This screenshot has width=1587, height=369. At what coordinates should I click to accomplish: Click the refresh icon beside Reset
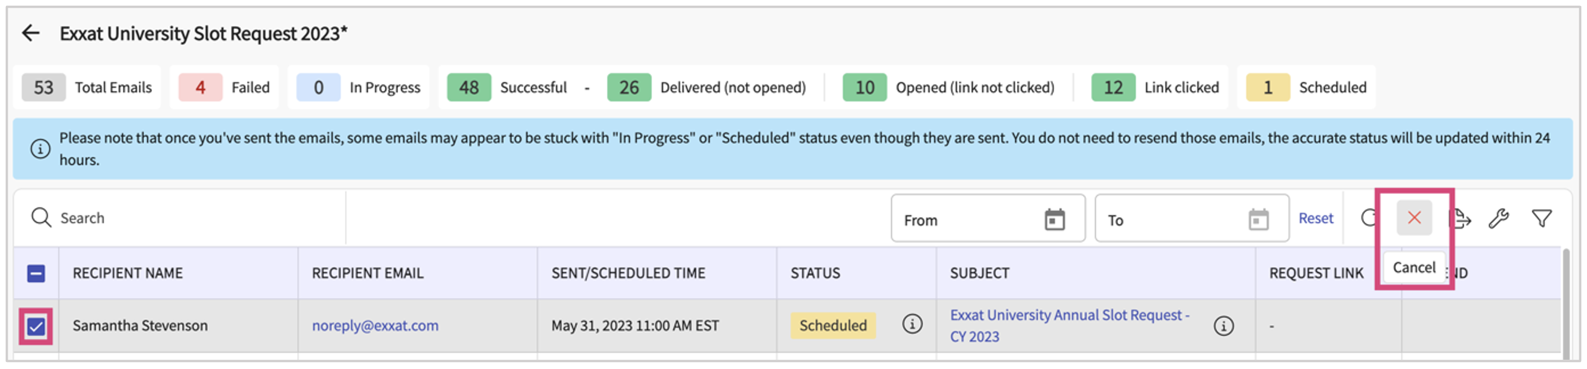click(x=1368, y=218)
